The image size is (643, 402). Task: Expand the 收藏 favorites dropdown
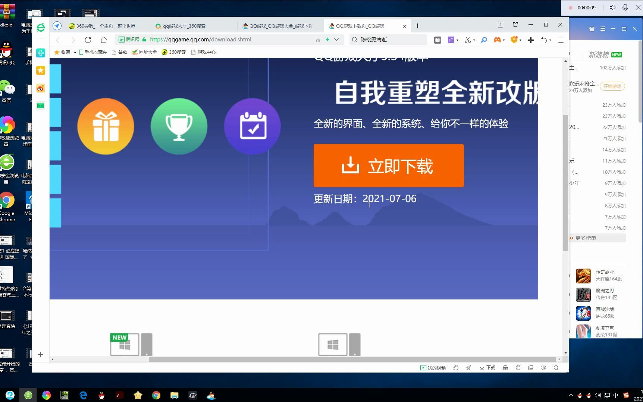click(74, 52)
